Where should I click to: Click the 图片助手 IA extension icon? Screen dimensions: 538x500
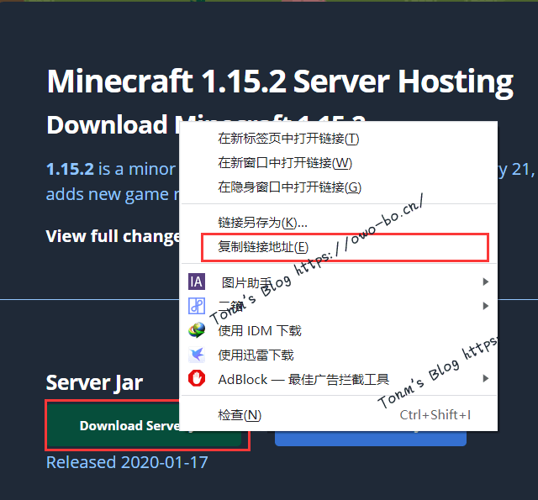tap(197, 282)
